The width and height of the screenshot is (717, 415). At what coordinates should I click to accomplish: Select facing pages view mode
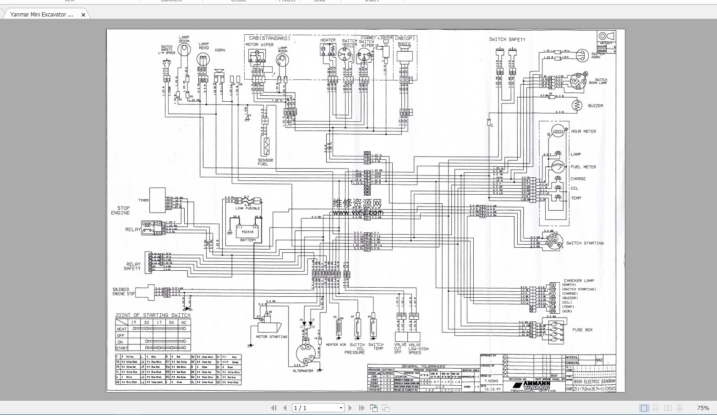pos(668,408)
